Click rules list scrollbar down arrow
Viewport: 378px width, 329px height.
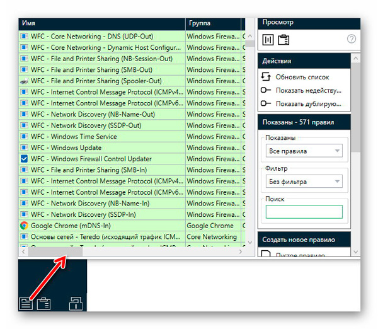pyautogui.click(x=250, y=242)
